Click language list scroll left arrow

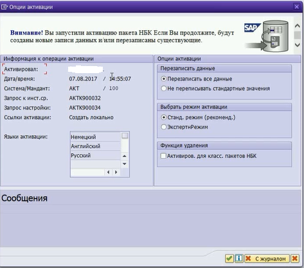[109, 172]
